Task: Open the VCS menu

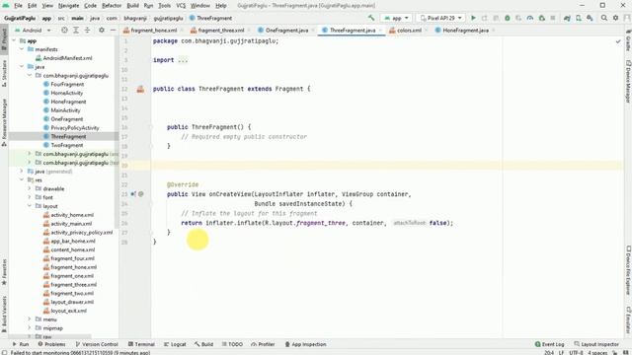Action: click(181, 6)
